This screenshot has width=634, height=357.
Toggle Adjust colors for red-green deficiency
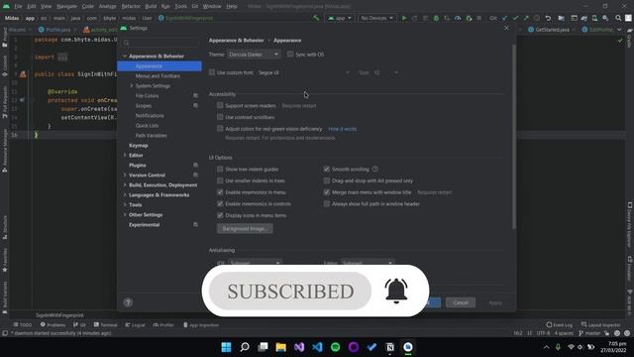click(220, 128)
